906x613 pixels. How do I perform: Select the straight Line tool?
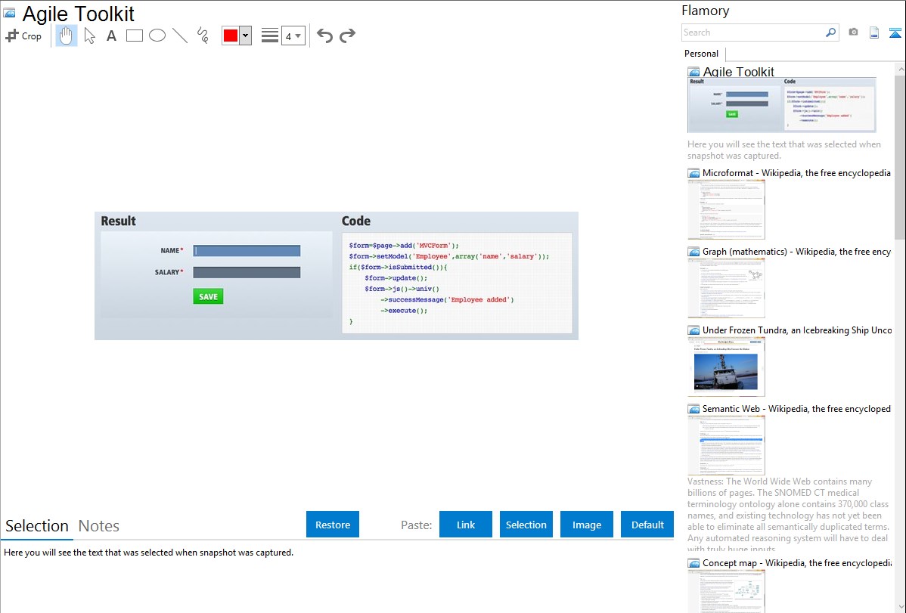(x=180, y=36)
